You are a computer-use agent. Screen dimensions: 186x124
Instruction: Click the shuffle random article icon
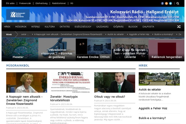(179, 27)
